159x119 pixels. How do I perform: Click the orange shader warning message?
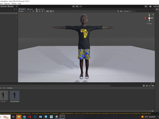tap(76, 113)
